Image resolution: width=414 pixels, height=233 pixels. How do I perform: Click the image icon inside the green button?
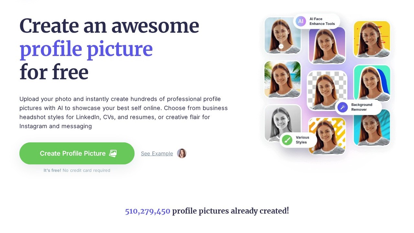tap(113, 153)
